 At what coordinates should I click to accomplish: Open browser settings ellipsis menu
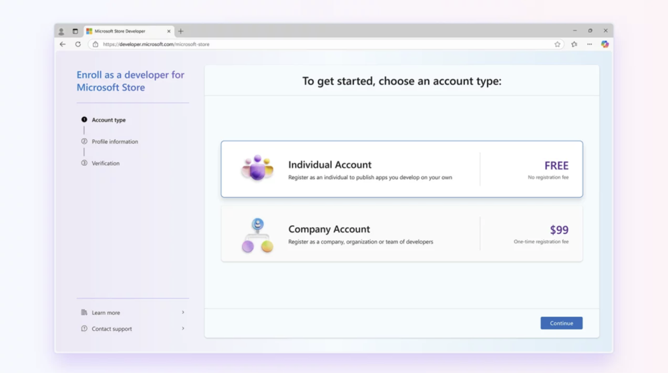pos(590,44)
